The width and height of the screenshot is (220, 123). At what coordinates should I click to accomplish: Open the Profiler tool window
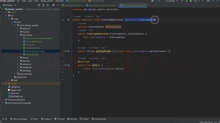pos(84,119)
